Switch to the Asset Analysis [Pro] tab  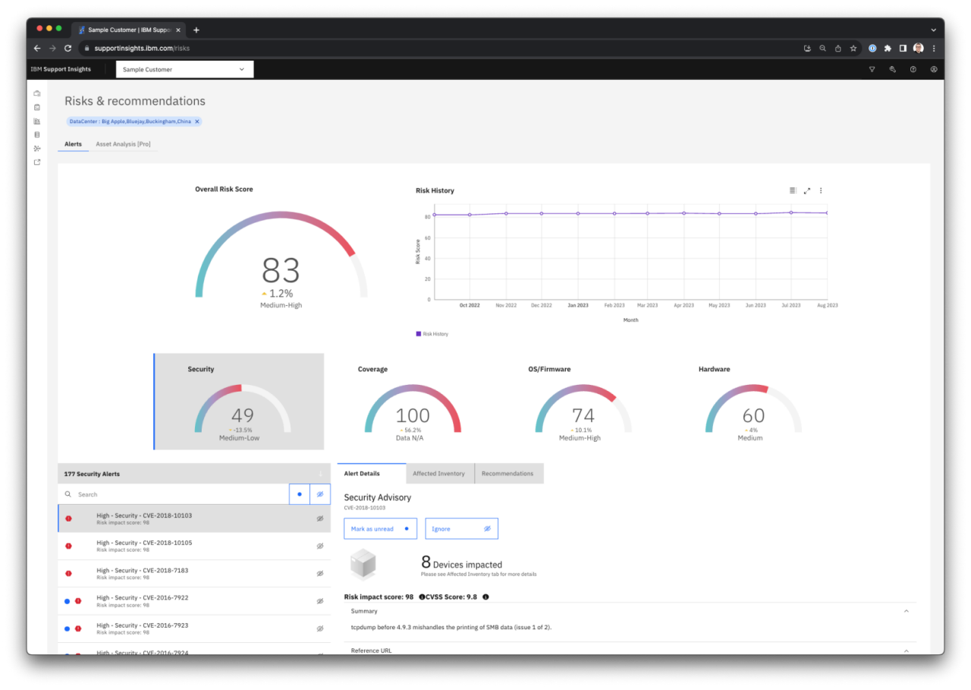(x=123, y=143)
